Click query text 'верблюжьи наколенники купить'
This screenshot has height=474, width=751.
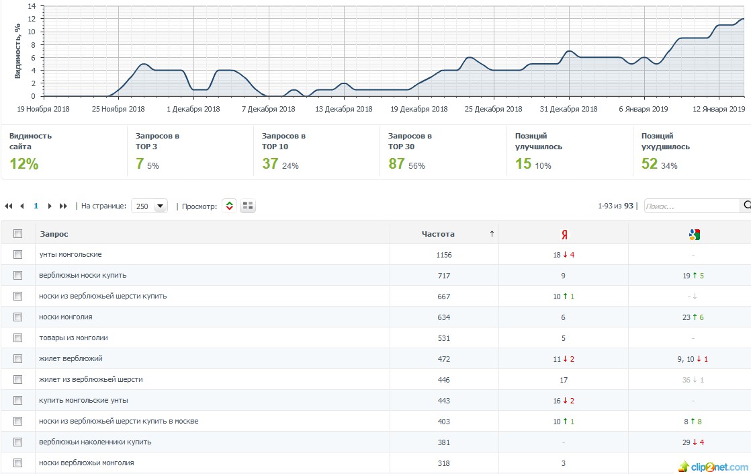point(95,442)
